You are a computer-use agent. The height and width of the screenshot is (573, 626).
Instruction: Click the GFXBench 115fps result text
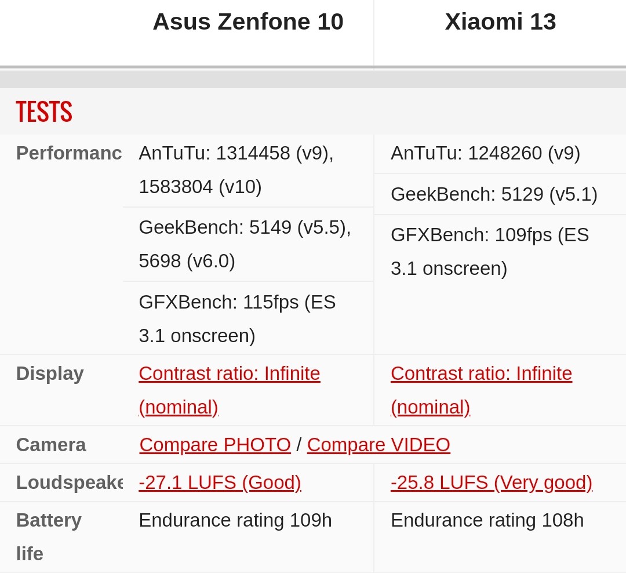237,302
